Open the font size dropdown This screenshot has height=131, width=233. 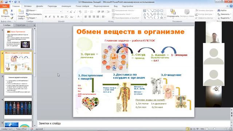pos(67,12)
